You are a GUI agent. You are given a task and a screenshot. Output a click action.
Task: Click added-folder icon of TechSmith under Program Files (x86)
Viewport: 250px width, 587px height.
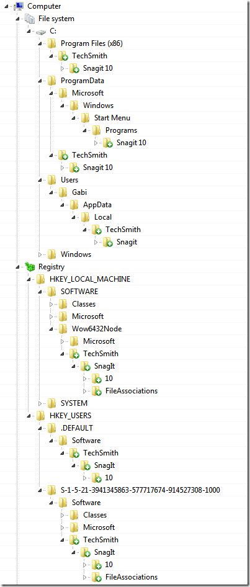[x=64, y=56]
